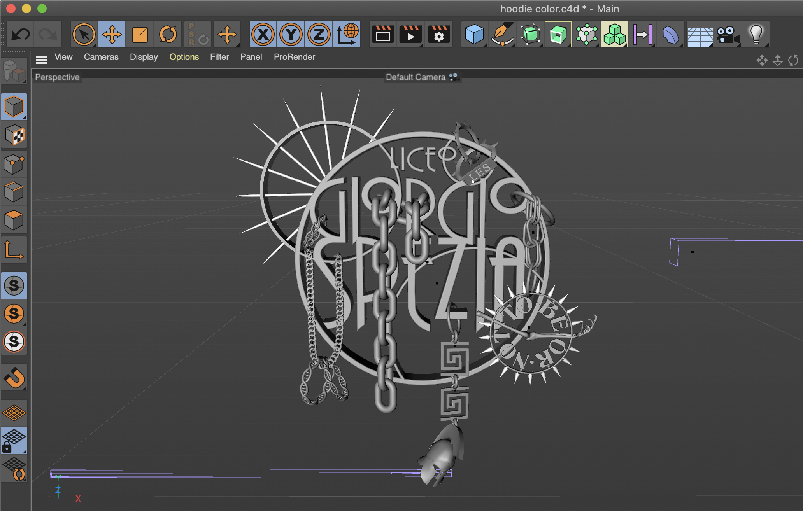This screenshot has height=511, width=803.
Task: Open the Cameras menu
Action: click(101, 57)
